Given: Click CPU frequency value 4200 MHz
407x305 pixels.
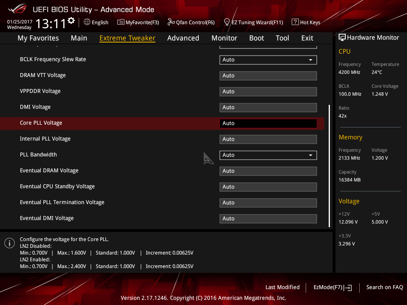Looking at the screenshot, I should 349,72.
